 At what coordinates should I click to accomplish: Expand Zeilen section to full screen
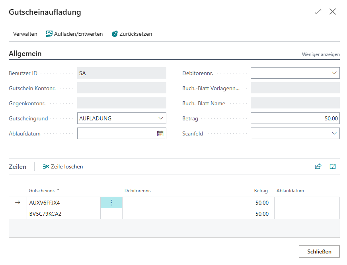333,166
